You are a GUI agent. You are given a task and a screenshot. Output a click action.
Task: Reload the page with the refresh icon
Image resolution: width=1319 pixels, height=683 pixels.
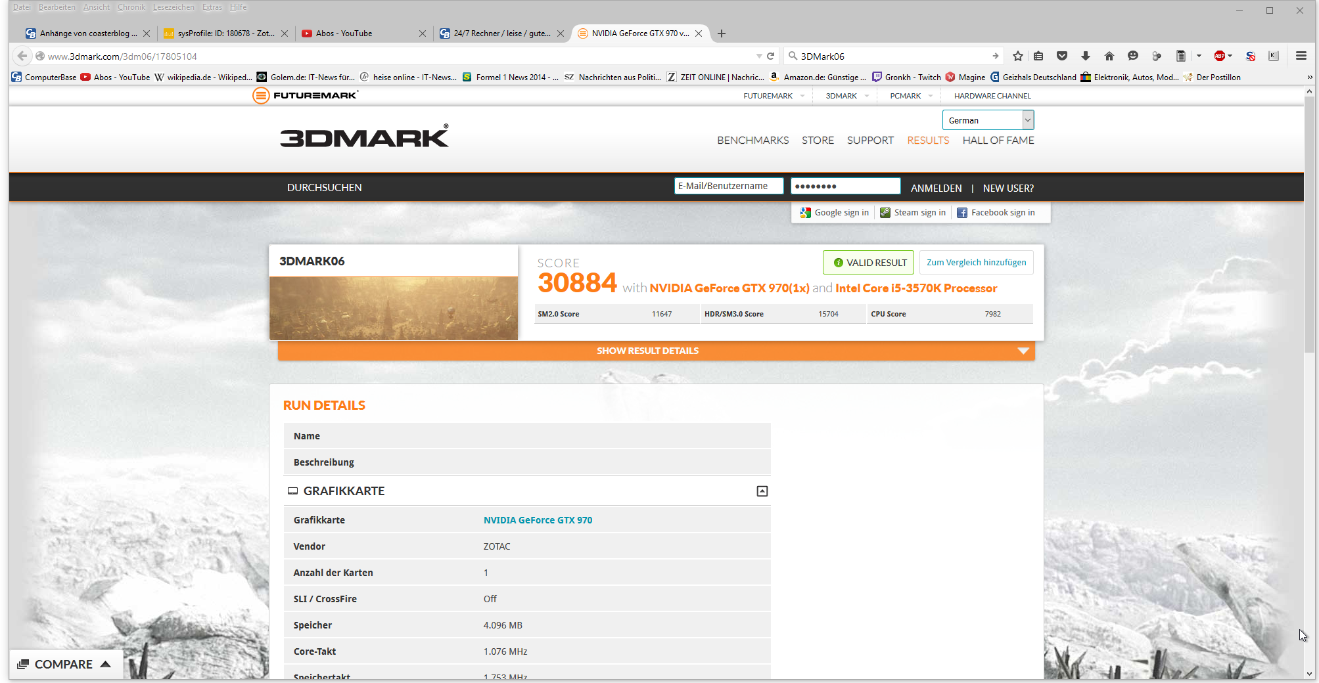pyautogui.click(x=771, y=56)
